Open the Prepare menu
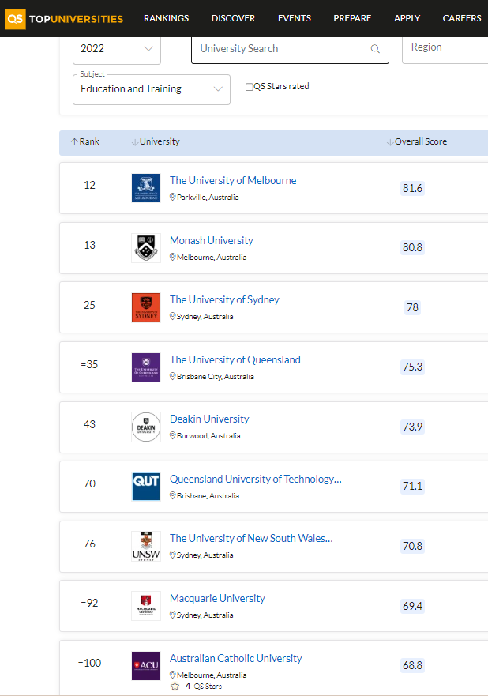The width and height of the screenshot is (488, 696). pyautogui.click(x=352, y=18)
